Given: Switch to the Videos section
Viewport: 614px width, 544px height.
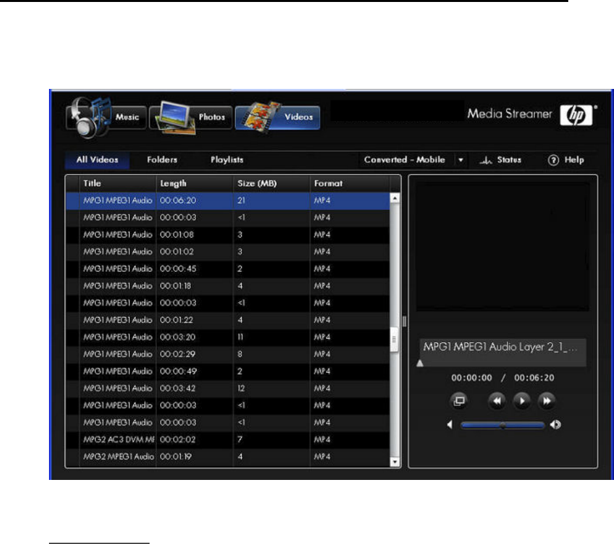Looking at the screenshot, I should 277,117.
